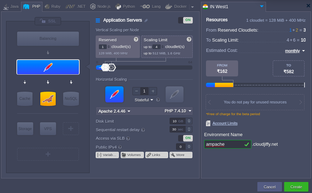This screenshot has width=312, height=193.
Task: Show help for Sequential restart delay
Action: pyautogui.click(x=143, y=130)
